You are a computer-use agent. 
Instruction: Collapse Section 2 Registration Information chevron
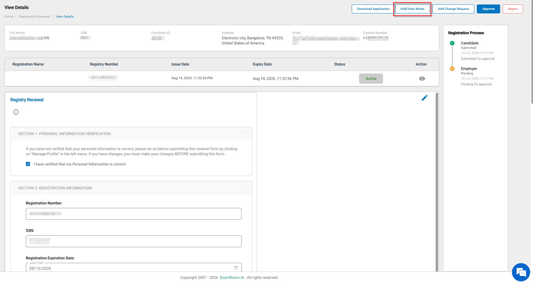[x=243, y=187]
